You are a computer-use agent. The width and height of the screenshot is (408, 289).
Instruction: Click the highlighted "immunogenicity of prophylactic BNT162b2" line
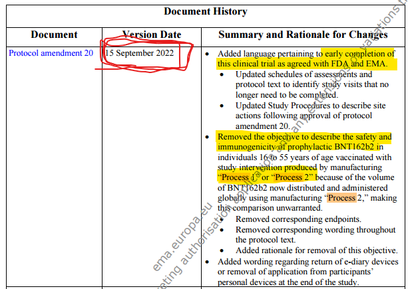click(302, 147)
